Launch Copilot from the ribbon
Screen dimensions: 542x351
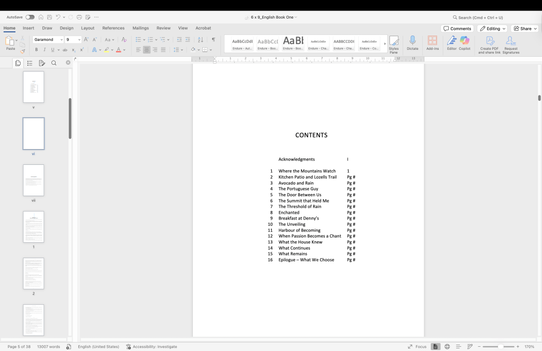465,43
